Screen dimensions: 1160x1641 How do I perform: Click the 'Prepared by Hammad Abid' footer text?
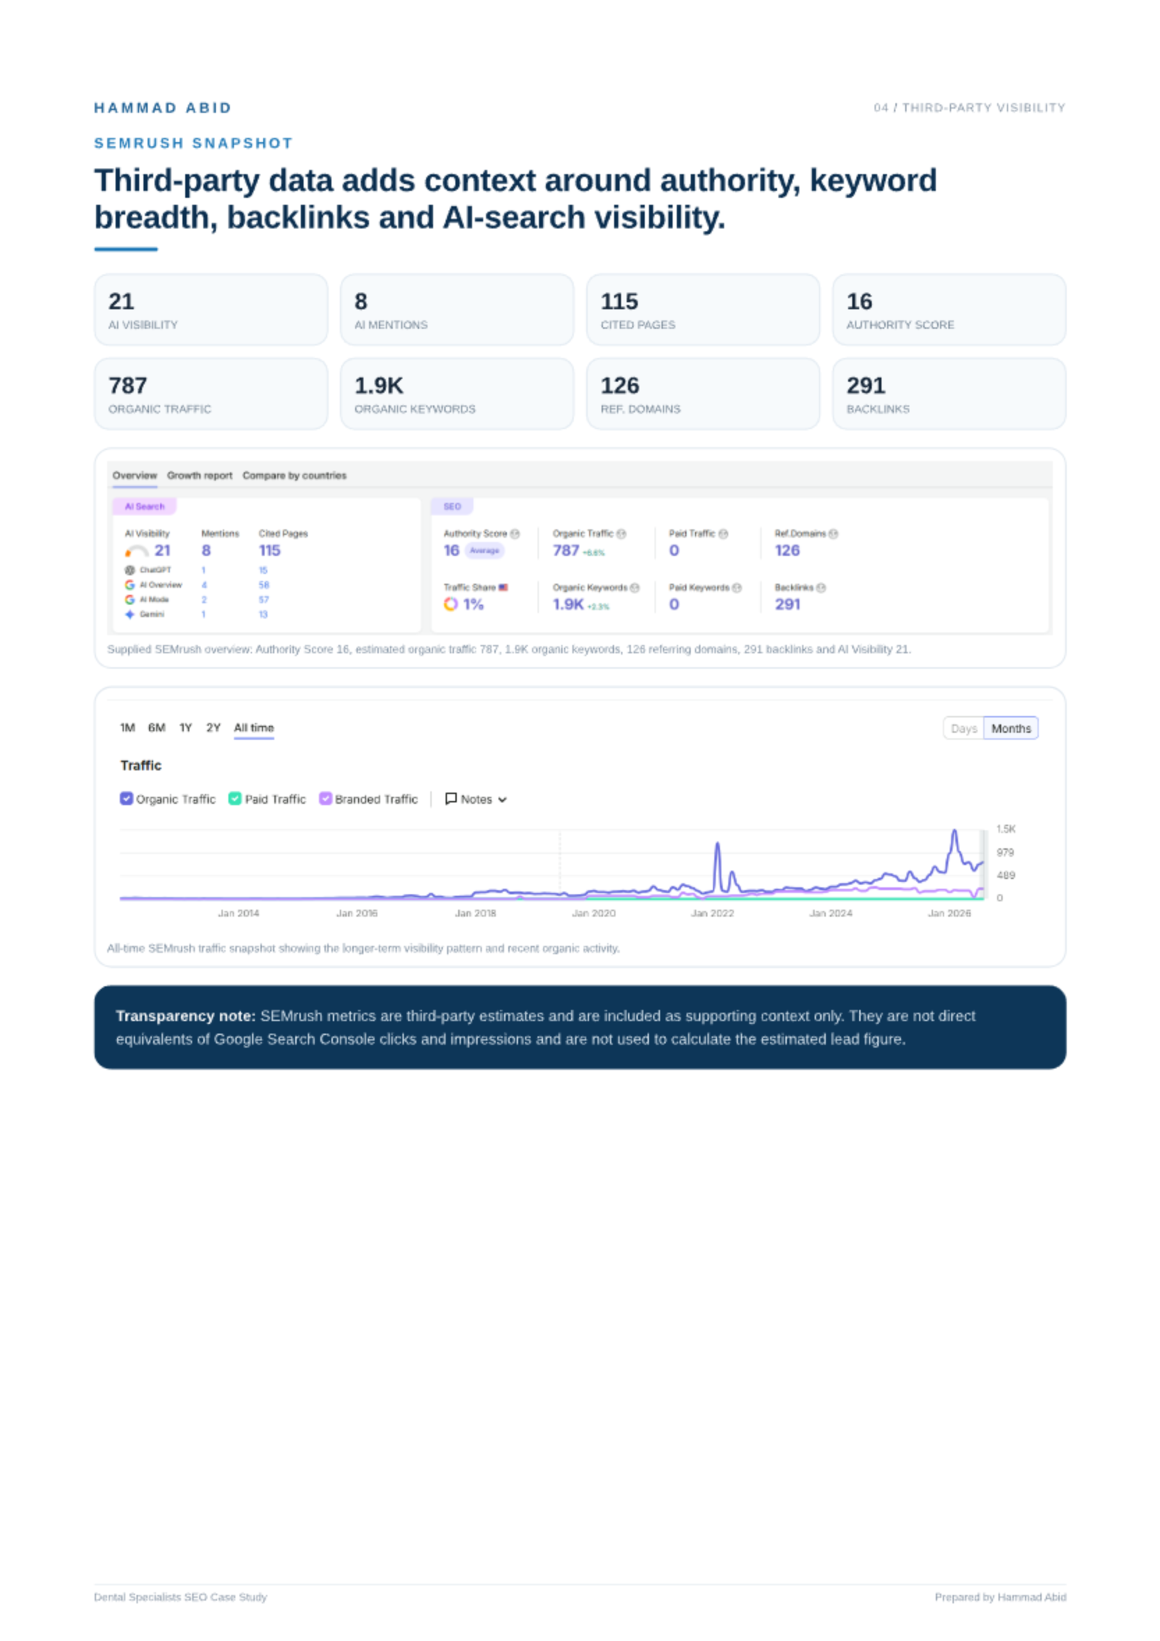tap(1000, 1596)
